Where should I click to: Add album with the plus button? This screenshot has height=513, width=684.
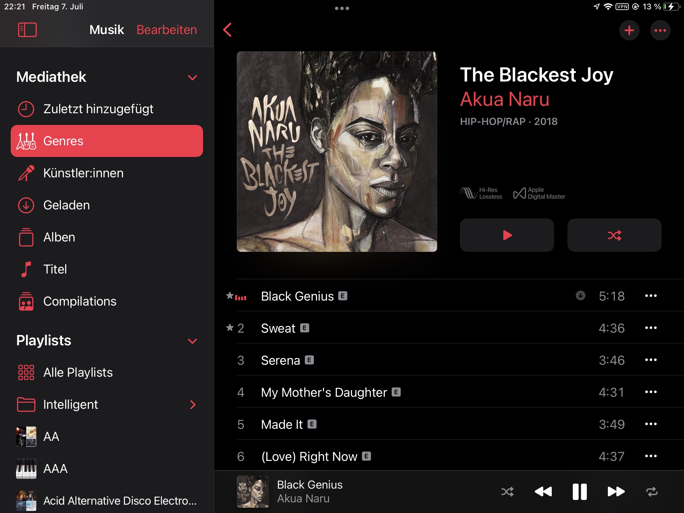point(629,30)
